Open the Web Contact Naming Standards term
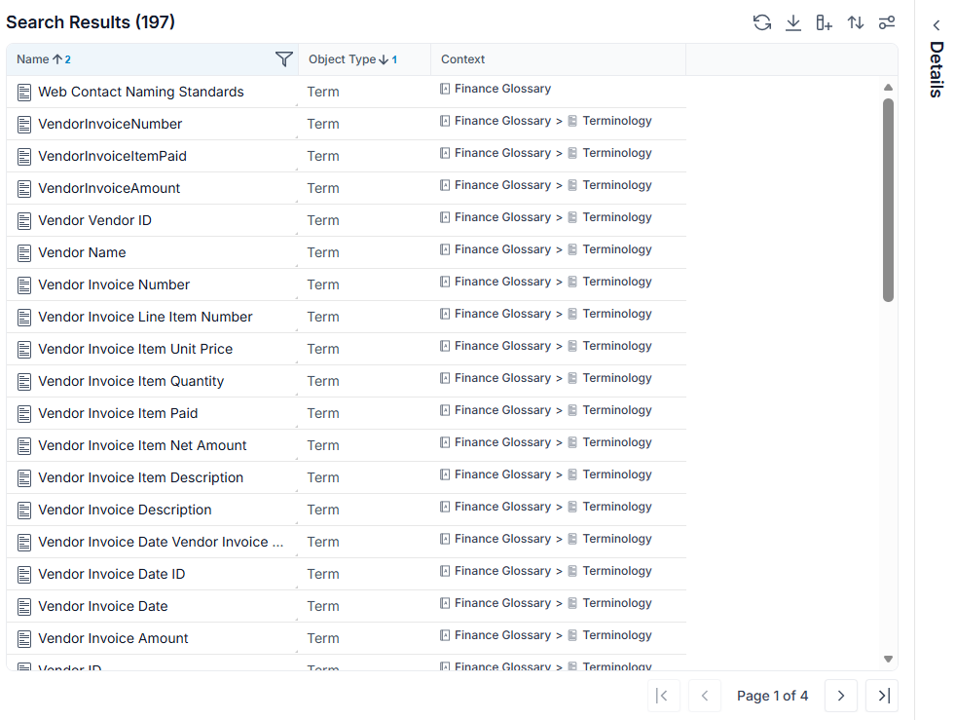This screenshot has width=955, height=720. point(141,92)
